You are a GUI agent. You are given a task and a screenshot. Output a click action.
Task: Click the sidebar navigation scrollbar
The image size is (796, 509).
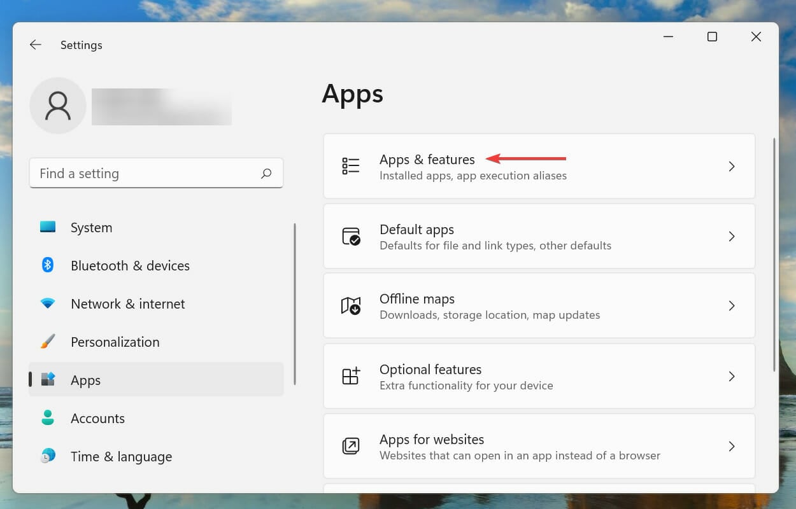click(295, 303)
